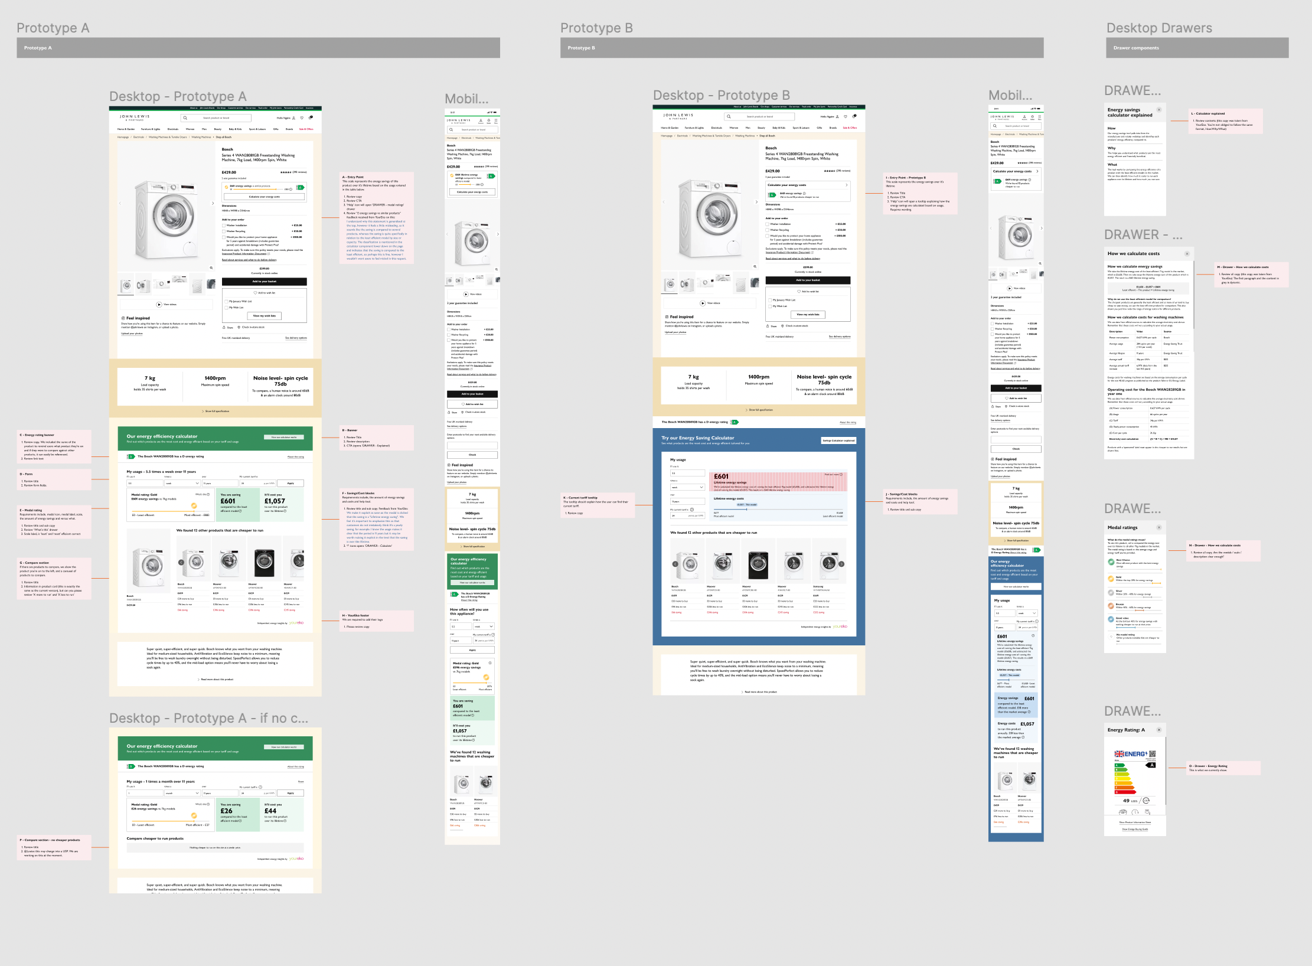The height and width of the screenshot is (966, 1312).
Task: Tick Washer Recycling checkbox in Desktop Prototype A
Action: click(x=224, y=231)
